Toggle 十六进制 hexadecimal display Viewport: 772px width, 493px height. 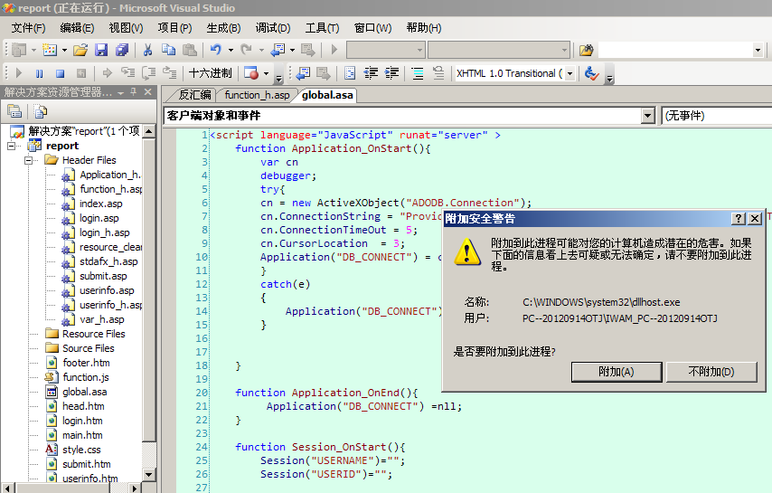(210, 73)
